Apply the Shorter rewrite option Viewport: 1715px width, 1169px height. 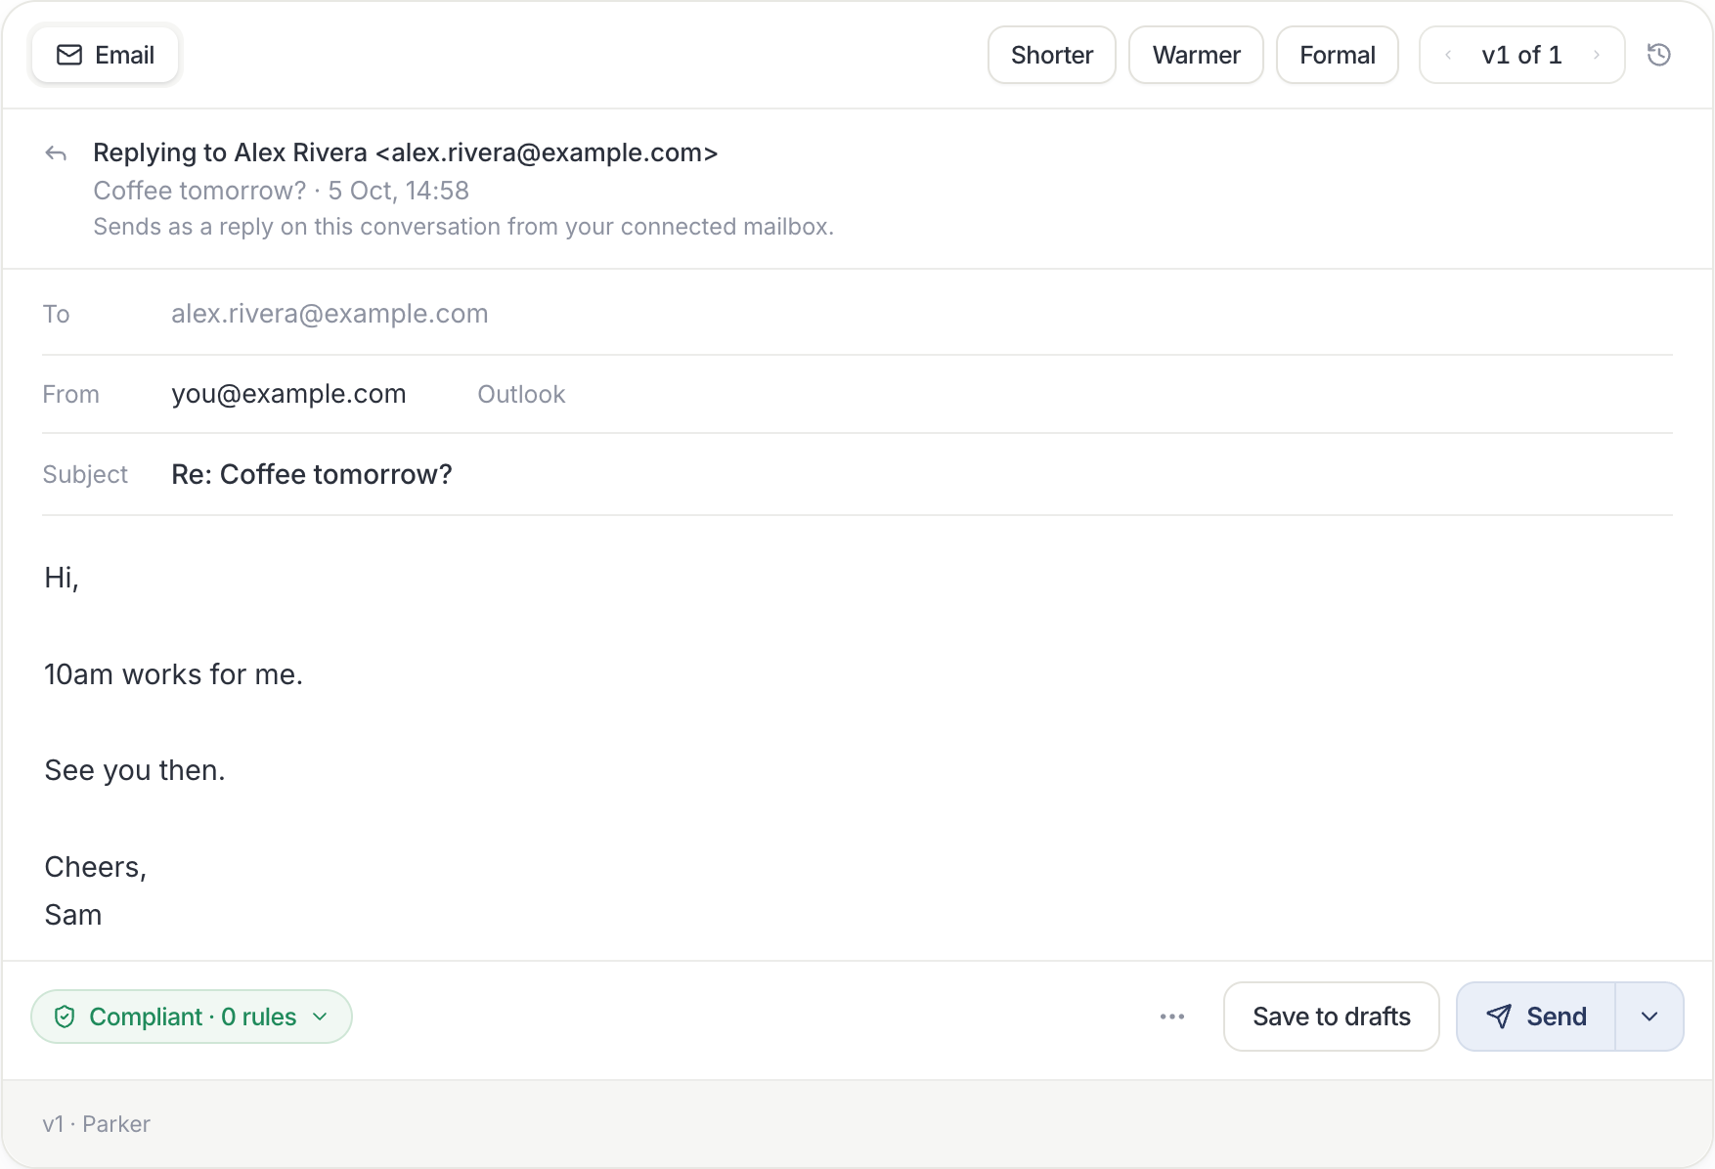point(1052,55)
